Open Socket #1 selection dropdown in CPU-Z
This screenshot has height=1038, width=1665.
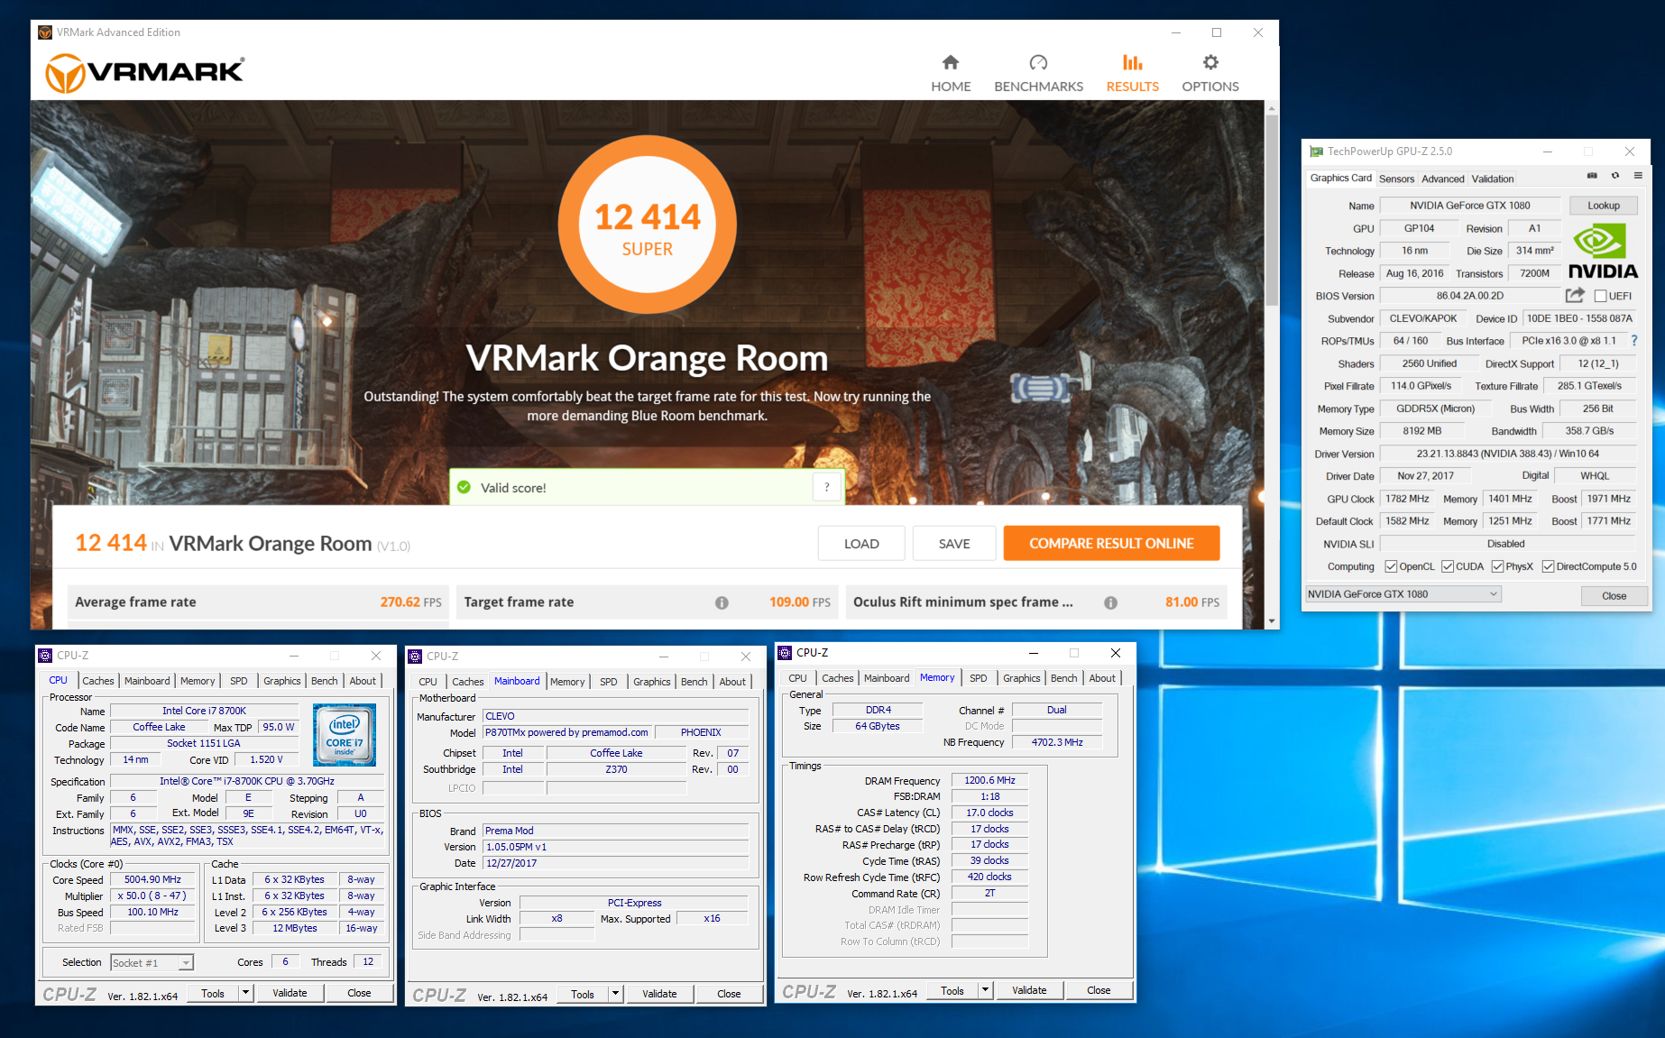click(152, 962)
